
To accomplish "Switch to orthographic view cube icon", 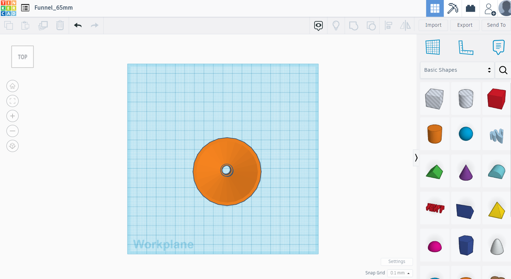I will (13, 146).
